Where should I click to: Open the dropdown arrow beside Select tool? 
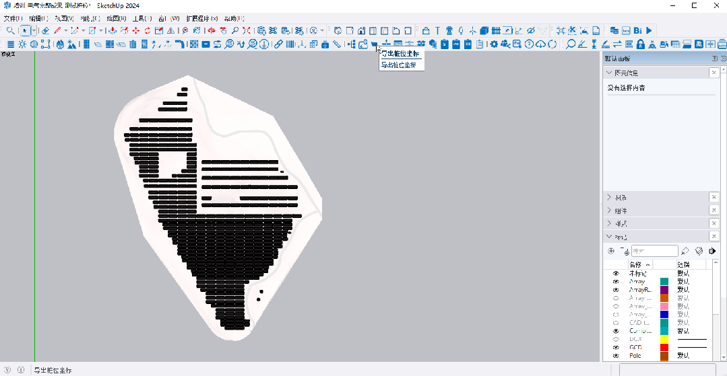pyautogui.click(x=34, y=30)
